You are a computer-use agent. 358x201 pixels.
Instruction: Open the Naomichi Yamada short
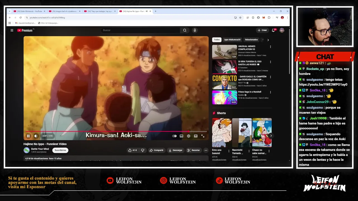[242, 133]
